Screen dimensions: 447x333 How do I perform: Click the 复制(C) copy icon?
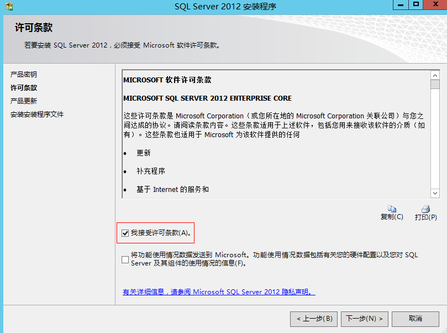pos(392,209)
